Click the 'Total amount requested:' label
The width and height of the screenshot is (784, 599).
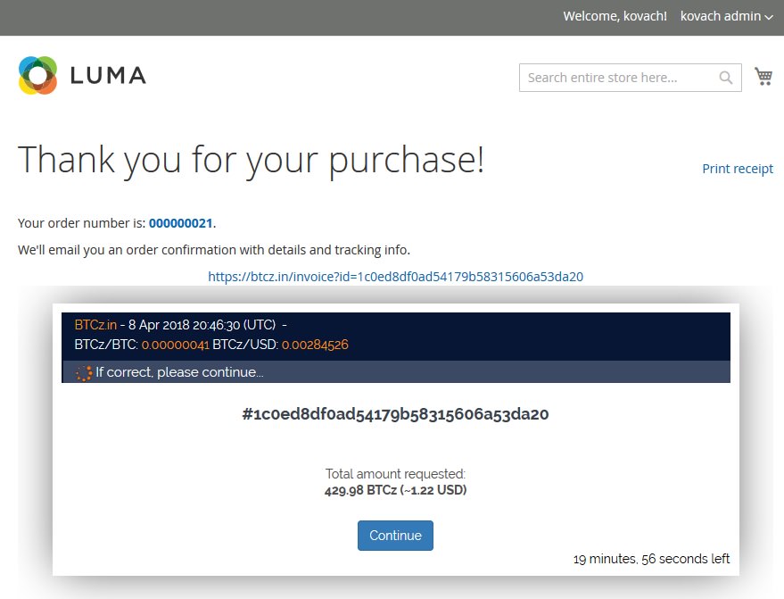(x=395, y=474)
